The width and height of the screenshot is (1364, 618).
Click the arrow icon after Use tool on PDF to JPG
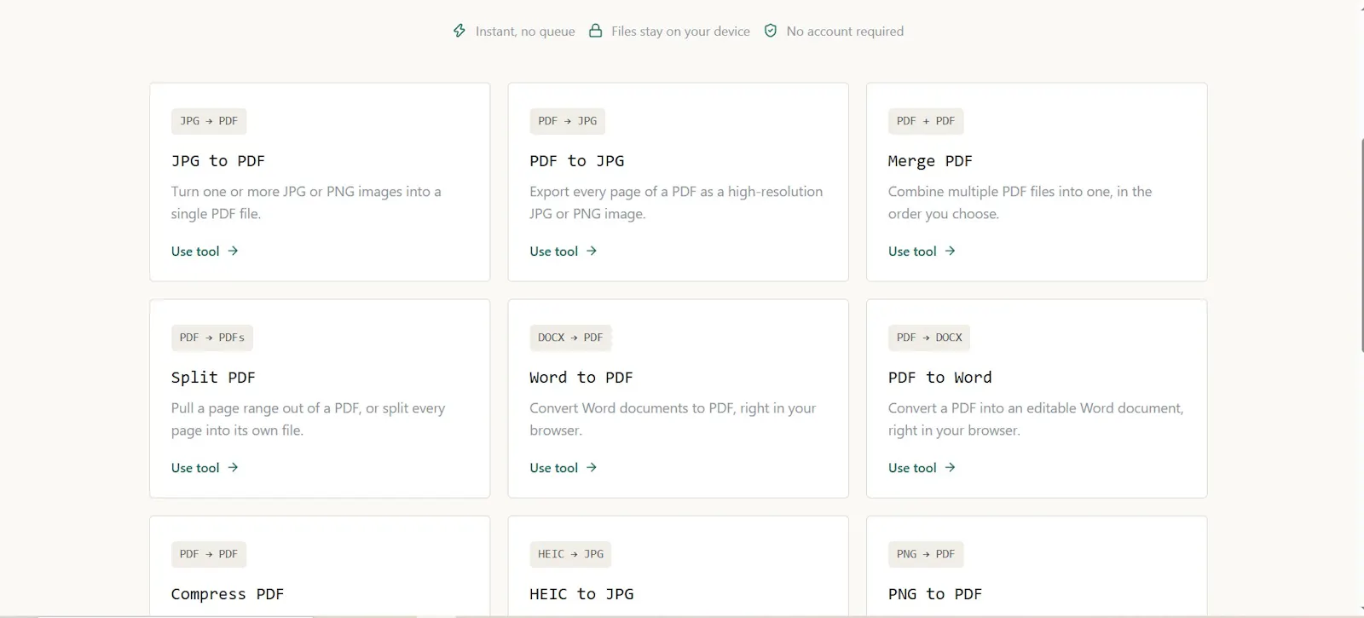(x=592, y=251)
